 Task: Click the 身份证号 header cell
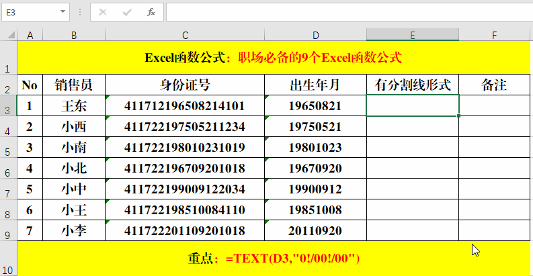(185, 85)
